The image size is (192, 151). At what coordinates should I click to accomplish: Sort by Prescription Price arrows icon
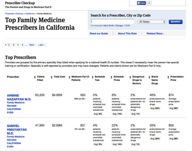tap(168, 77)
